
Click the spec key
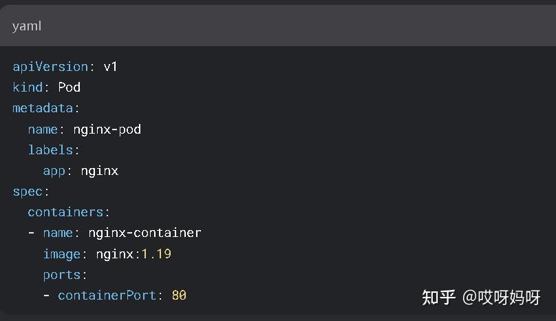click(28, 191)
